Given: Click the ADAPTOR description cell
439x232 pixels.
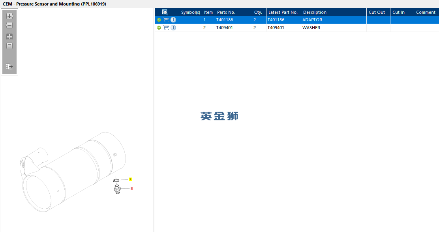Looking at the screenshot, I should [x=334, y=20].
